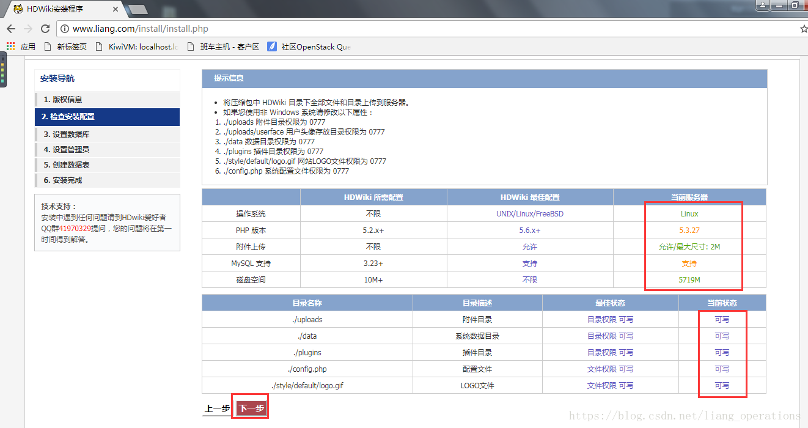Click the site info icon in address bar
Image resolution: width=808 pixels, height=428 pixels.
(65, 29)
